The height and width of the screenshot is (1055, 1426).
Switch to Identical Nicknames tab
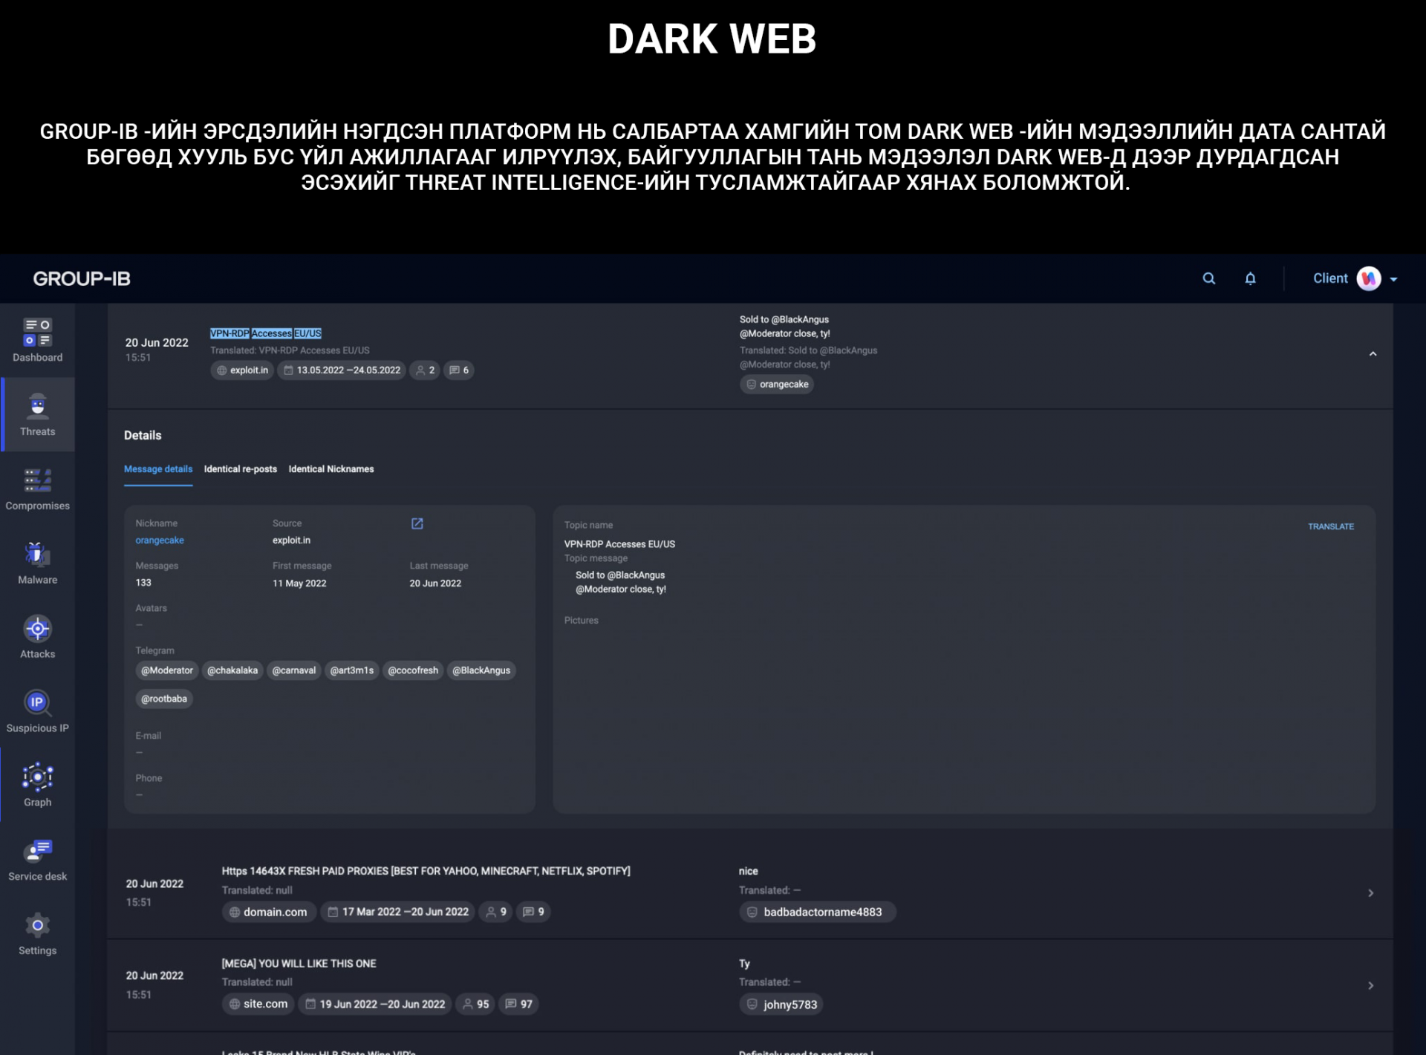tap(331, 469)
